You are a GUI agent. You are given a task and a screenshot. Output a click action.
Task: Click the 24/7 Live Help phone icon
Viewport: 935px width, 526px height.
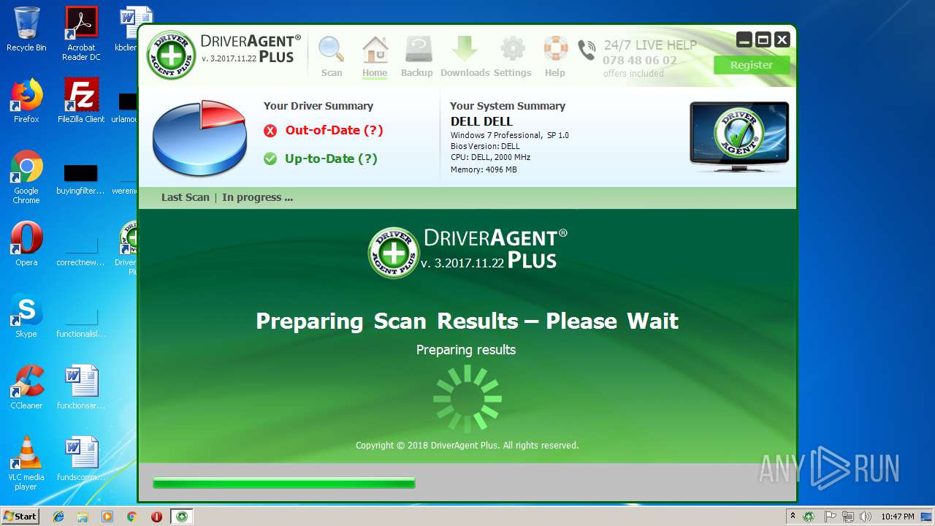[x=587, y=50]
